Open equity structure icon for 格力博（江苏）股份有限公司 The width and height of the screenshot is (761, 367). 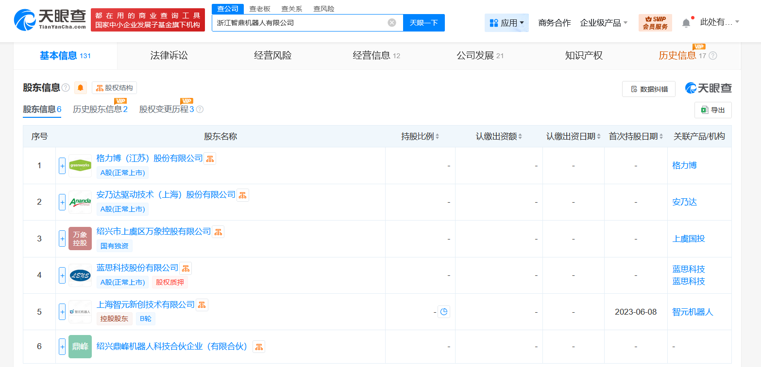tap(210, 159)
